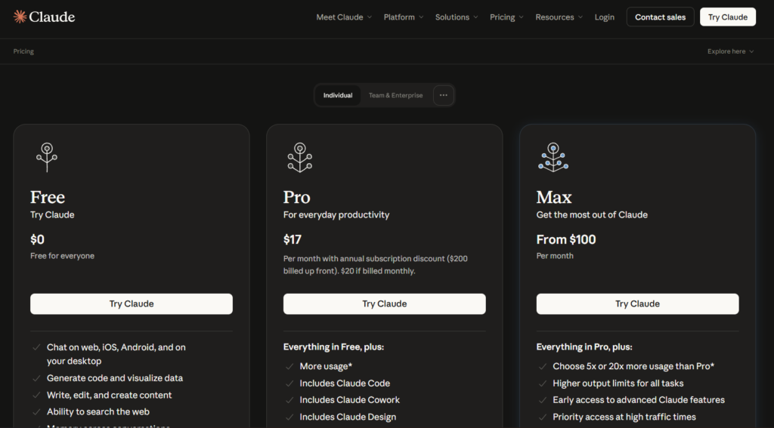Expand the Solutions menu
The image size is (774, 428).
[456, 17]
